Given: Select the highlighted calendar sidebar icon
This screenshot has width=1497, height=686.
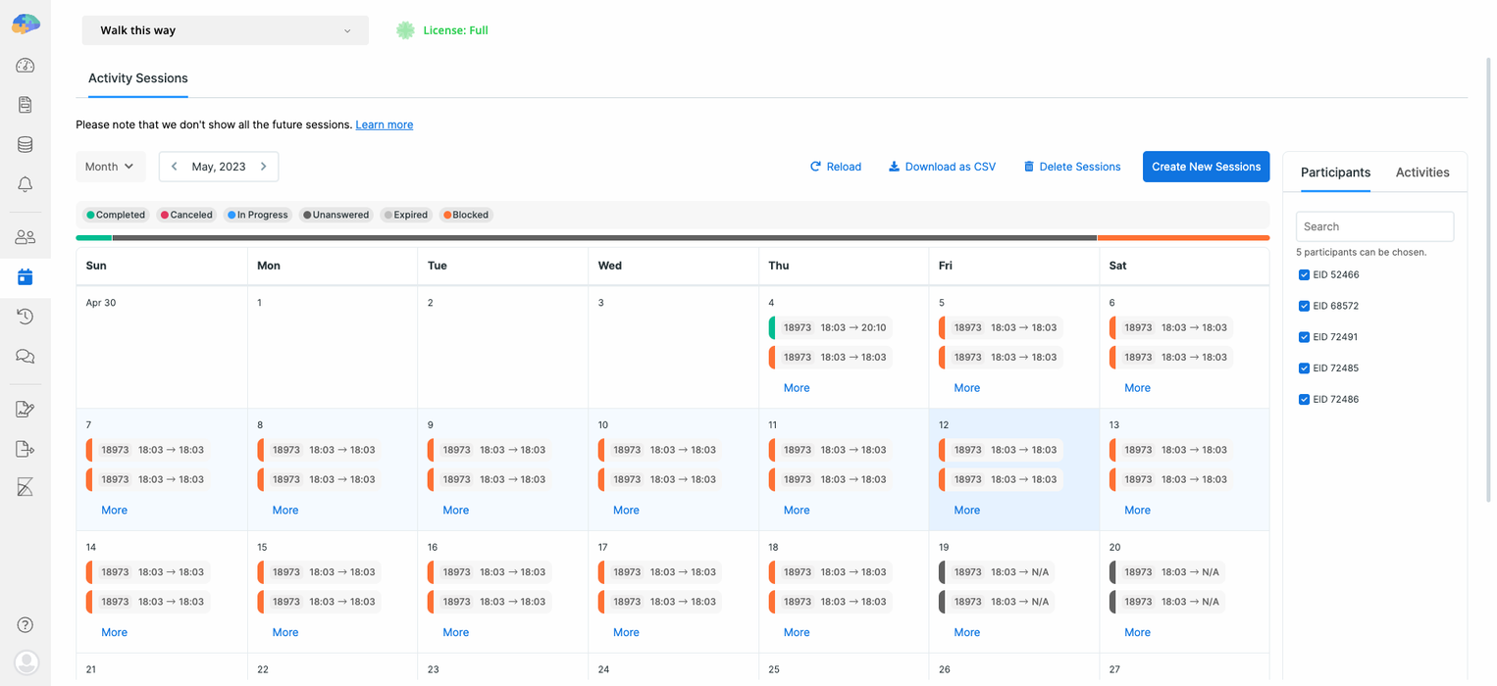Looking at the screenshot, I should click(x=25, y=276).
